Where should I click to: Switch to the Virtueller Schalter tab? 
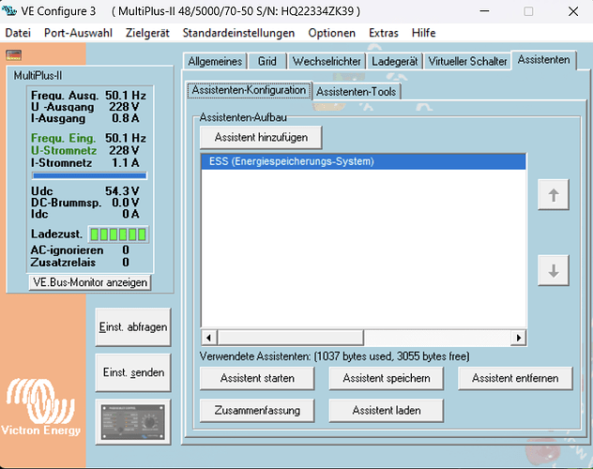pyautogui.click(x=467, y=61)
